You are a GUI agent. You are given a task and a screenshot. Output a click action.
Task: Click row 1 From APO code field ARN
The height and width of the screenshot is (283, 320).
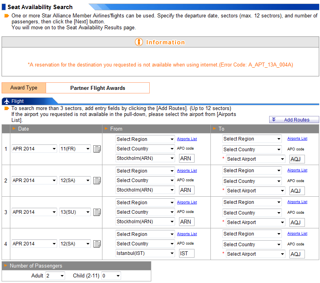[187, 158]
